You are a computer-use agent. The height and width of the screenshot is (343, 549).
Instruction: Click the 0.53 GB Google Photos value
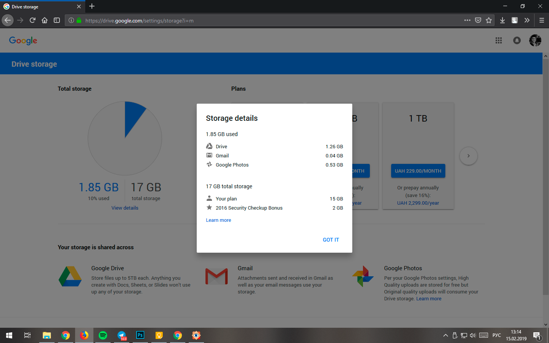334,165
